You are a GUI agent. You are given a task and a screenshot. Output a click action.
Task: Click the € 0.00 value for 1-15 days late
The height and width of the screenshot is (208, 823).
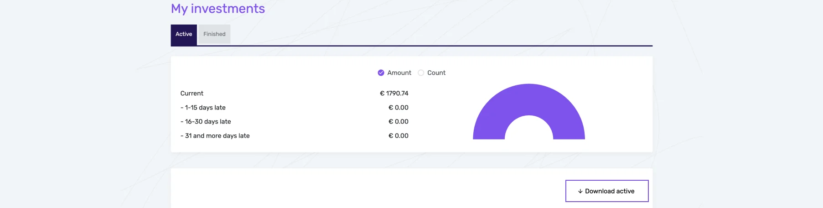pos(398,108)
